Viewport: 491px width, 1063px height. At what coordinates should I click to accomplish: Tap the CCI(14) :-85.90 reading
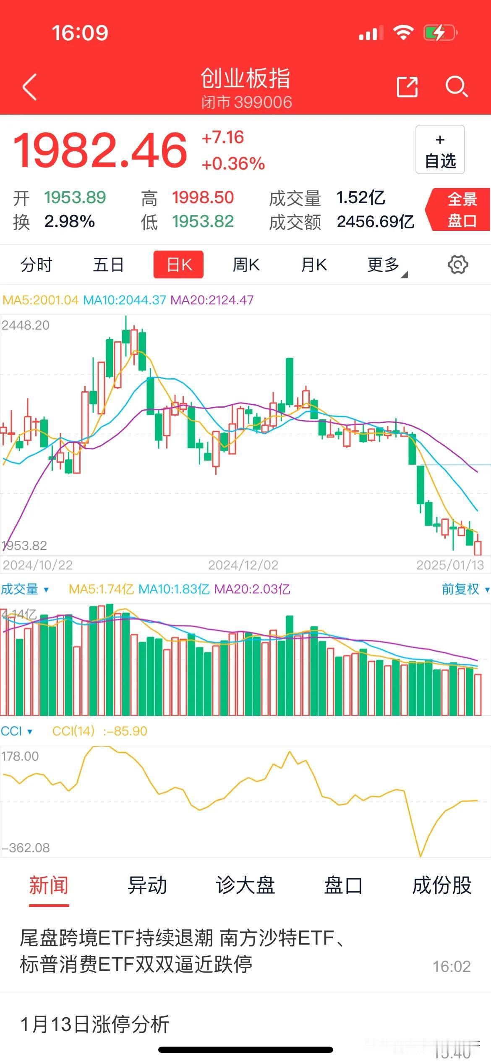pos(99,731)
